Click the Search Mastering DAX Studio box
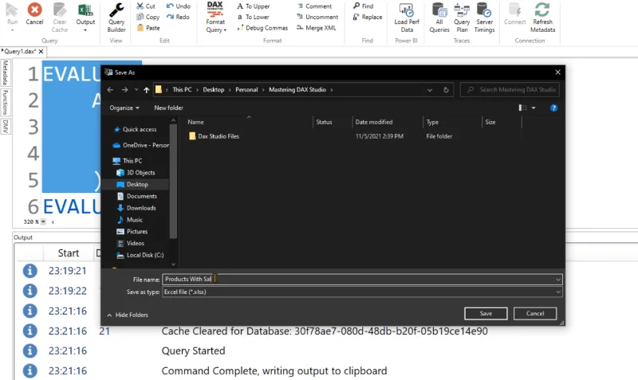638x380 pixels. click(510, 89)
